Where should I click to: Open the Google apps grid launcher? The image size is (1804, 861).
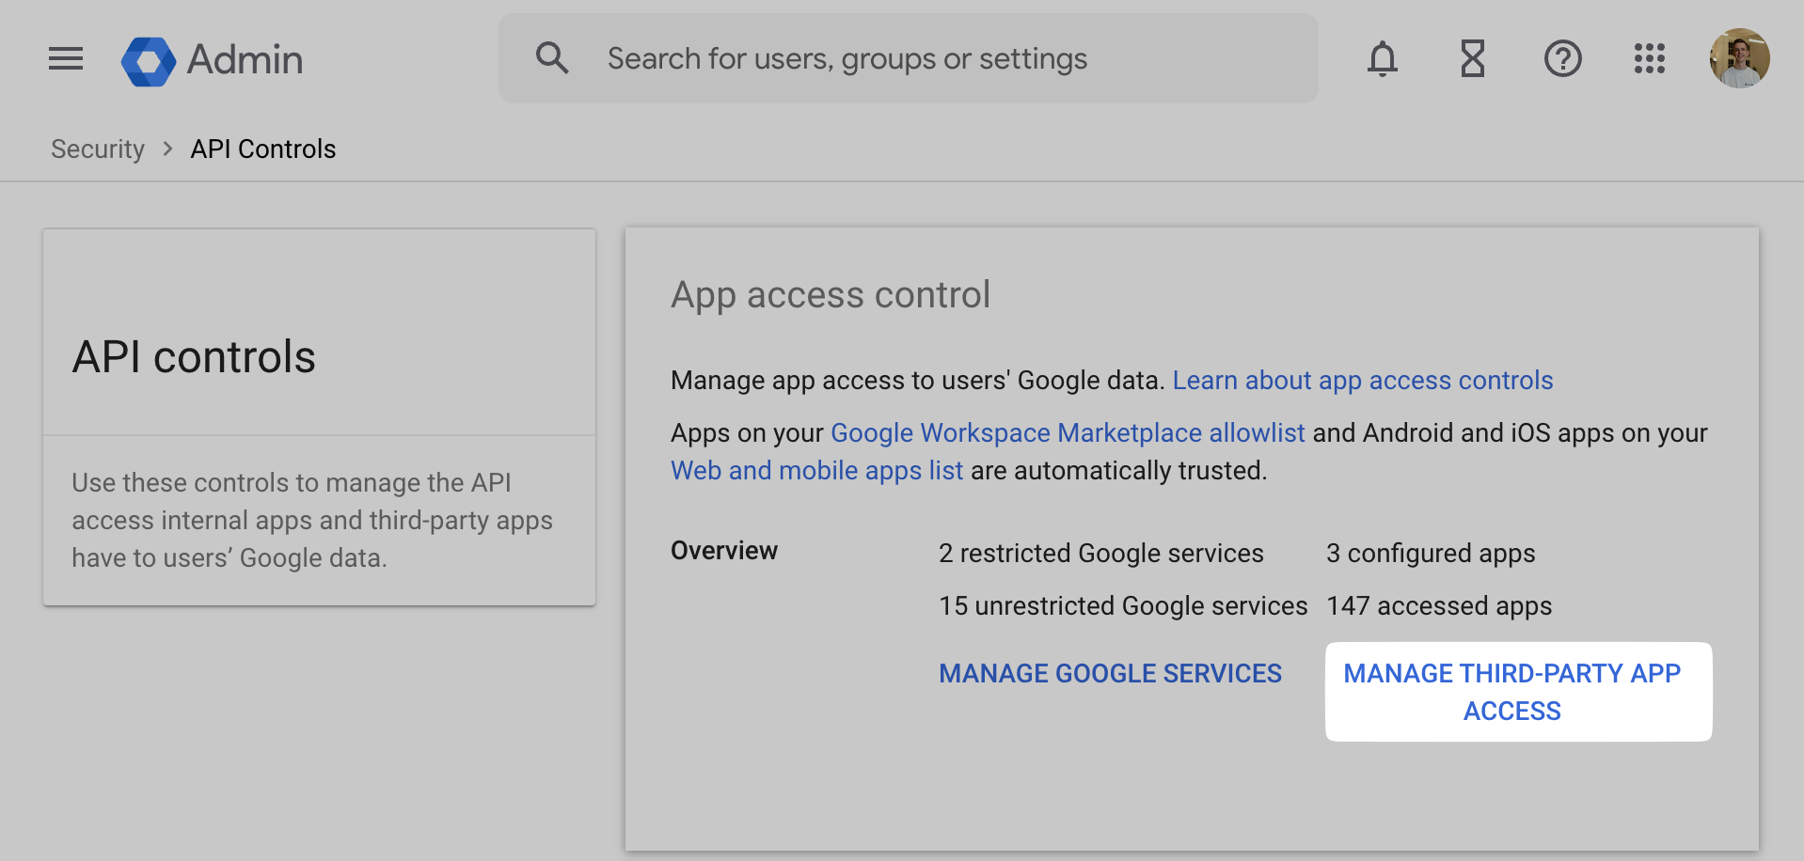[1649, 59]
